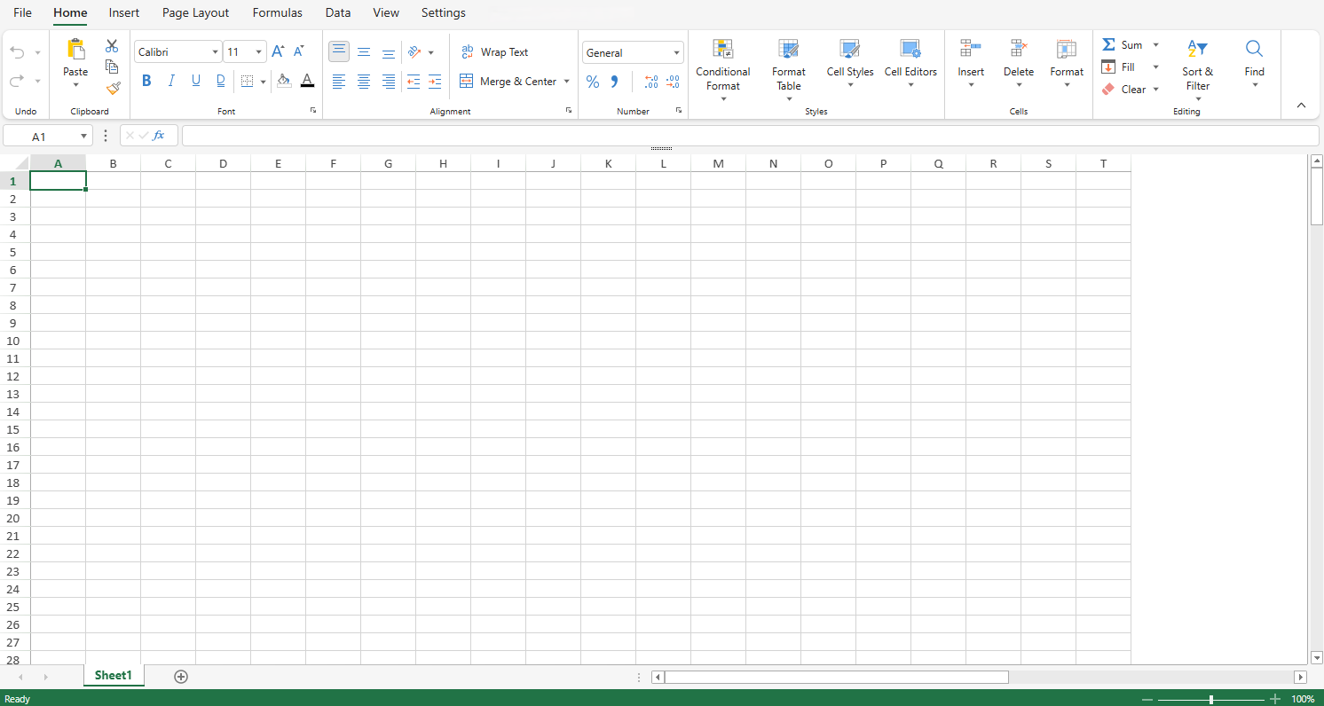Click the Undo arrow icon
This screenshot has height=706, width=1324.
pos(17,52)
